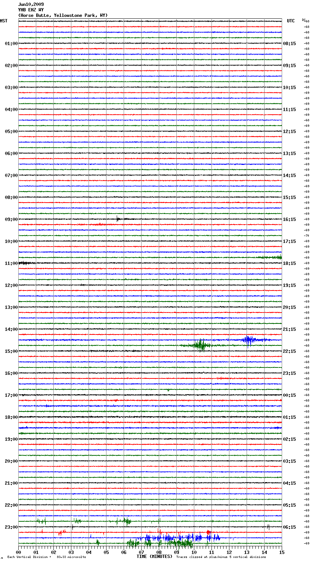Click the '16:15' UTC time label
Screen dimensions: 311x562
tap(289, 219)
